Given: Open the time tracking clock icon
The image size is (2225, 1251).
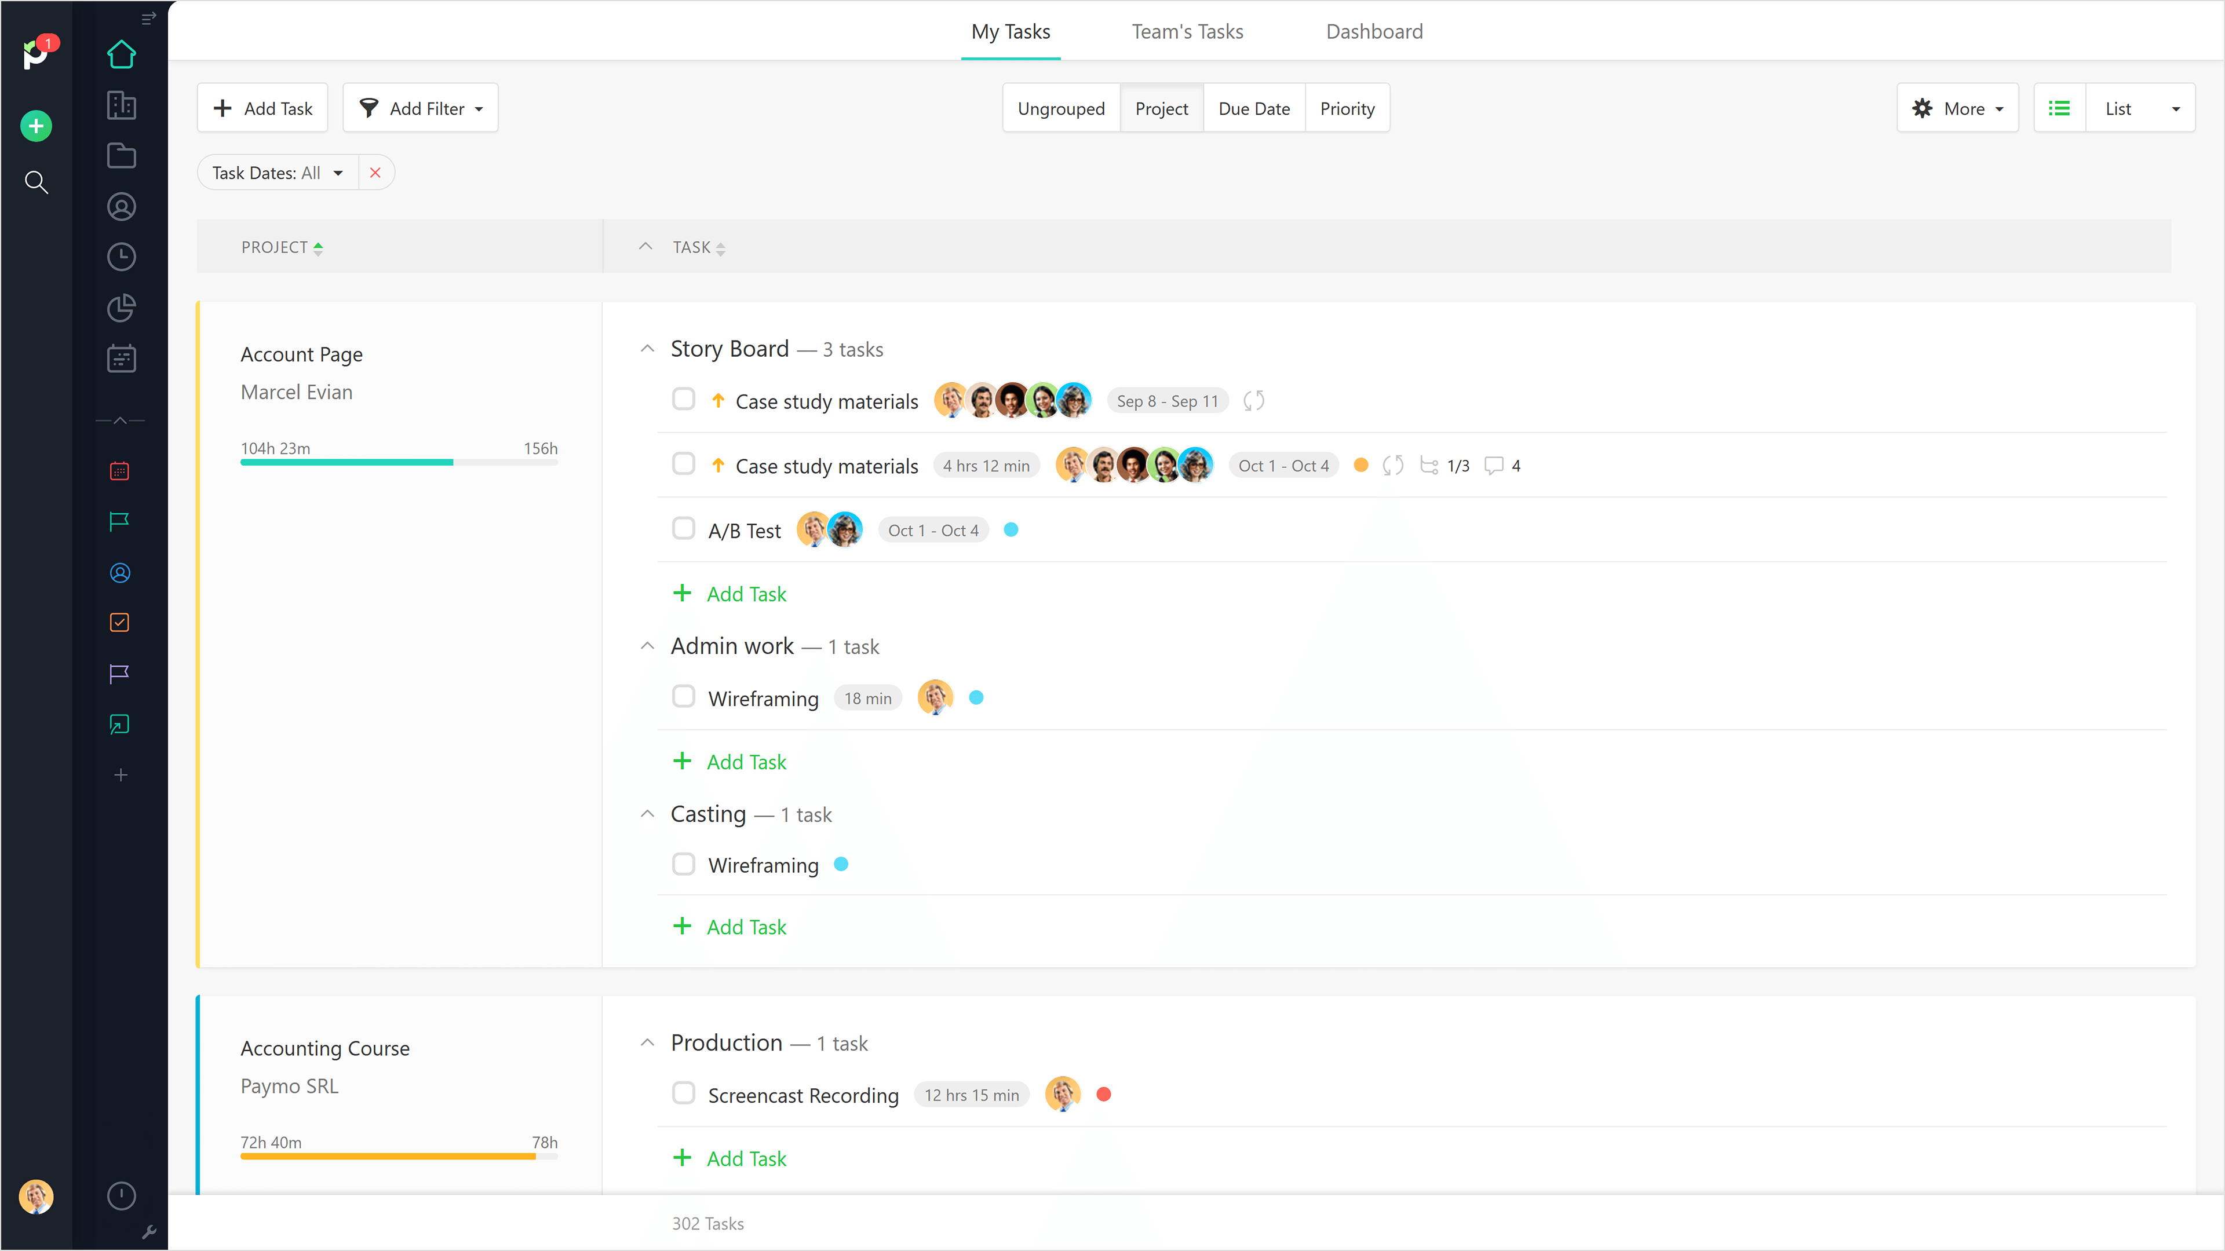Looking at the screenshot, I should (121, 257).
